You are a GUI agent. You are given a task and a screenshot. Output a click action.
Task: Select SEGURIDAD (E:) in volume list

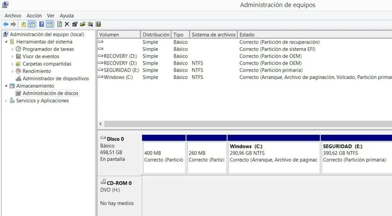[121, 70]
